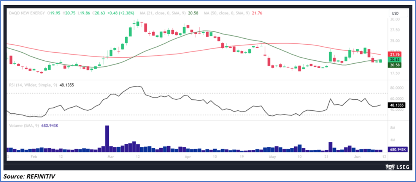Image resolution: width=416 pixels, height=182 pixels.
Task: Select the MA (21, close, 0, SMA, 9) legend
Action: pyautogui.click(x=163, y=13)
